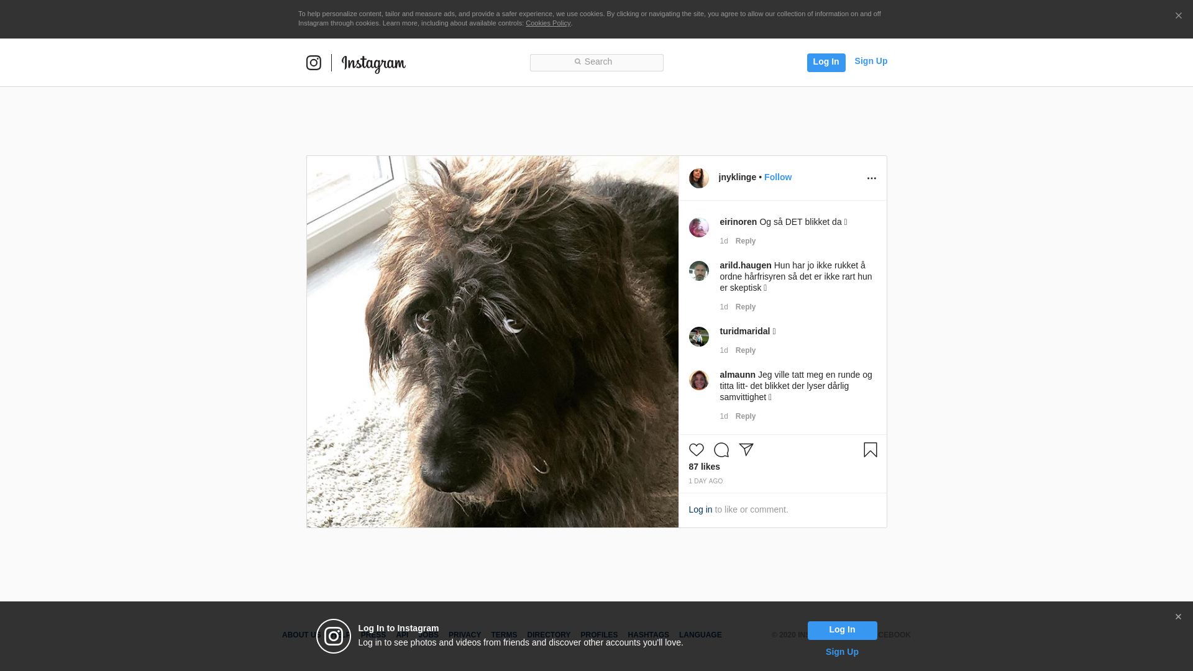
Task: Follow jnyklinge
Action: (778, 177)
